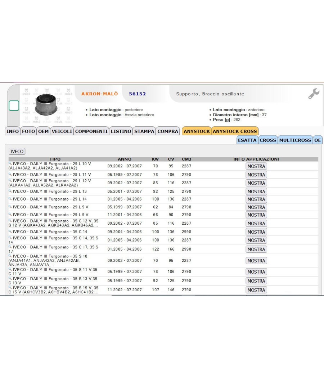Select the blue CROSS tab
This screenshot has height=378, width=324.
(x=268, y=140)
